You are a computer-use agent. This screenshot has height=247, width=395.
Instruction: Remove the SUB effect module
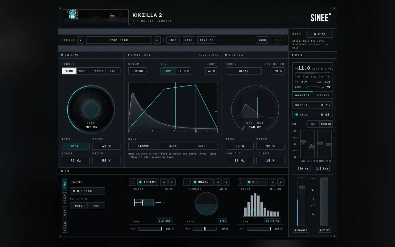(x=281, y=182)
